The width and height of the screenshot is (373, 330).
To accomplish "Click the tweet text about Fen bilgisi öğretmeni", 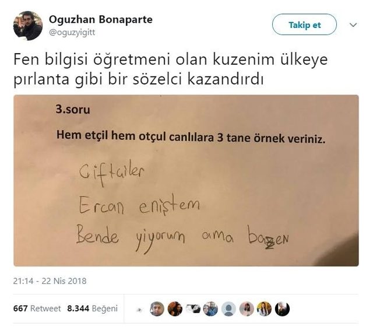I will pyautogui.click(x=171, y=69).
